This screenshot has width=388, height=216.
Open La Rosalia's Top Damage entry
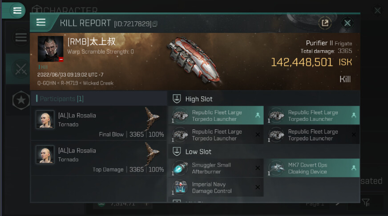(98, 158)
